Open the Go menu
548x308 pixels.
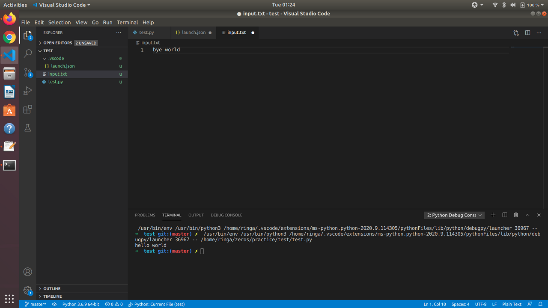[95, 22]
